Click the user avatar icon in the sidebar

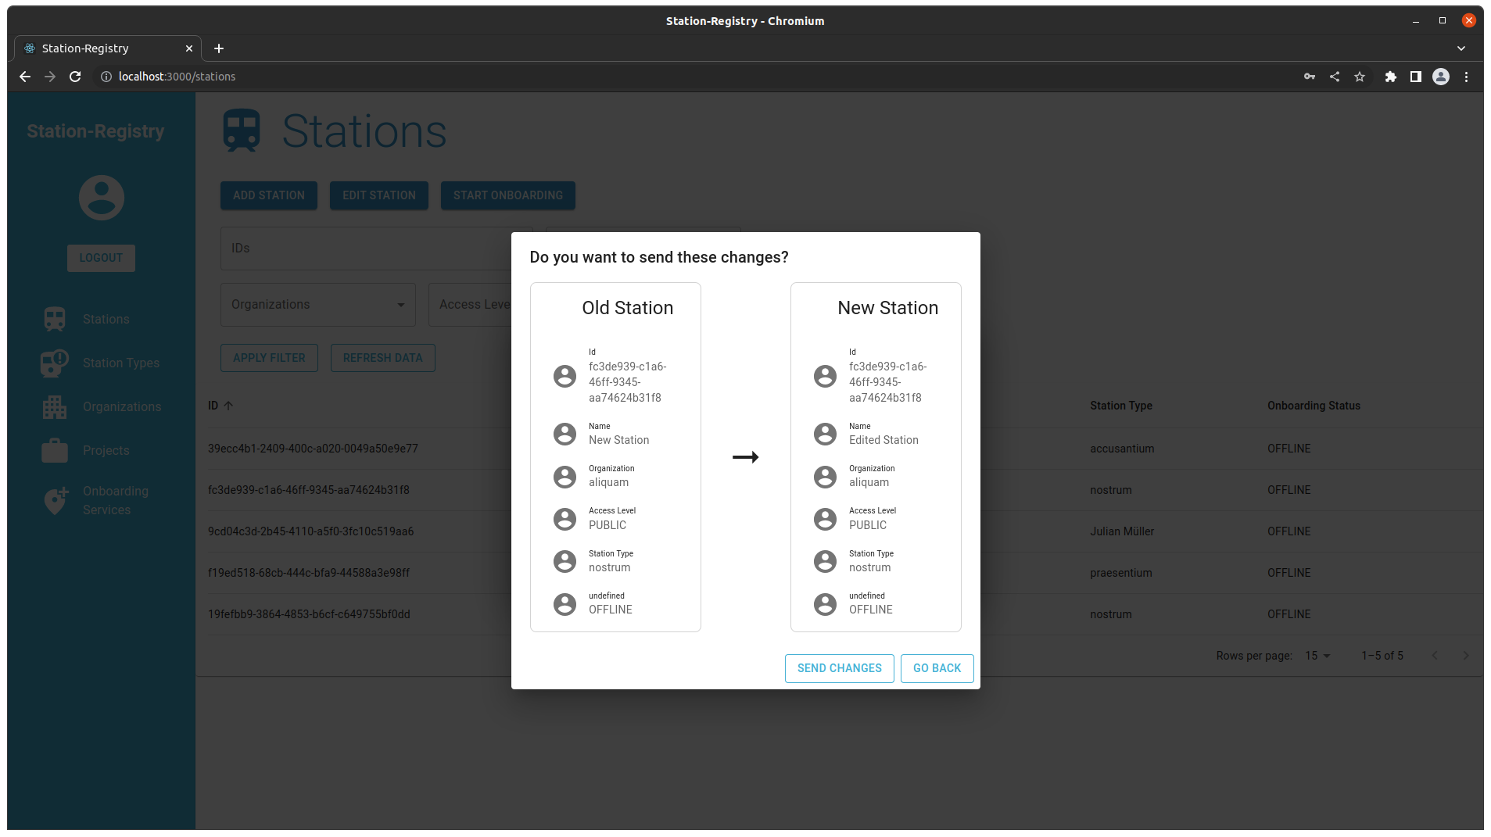click(x=102, y=198)
